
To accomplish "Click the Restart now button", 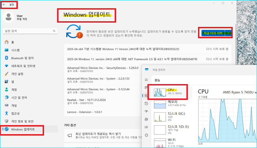I will click(x=213, y=33).
